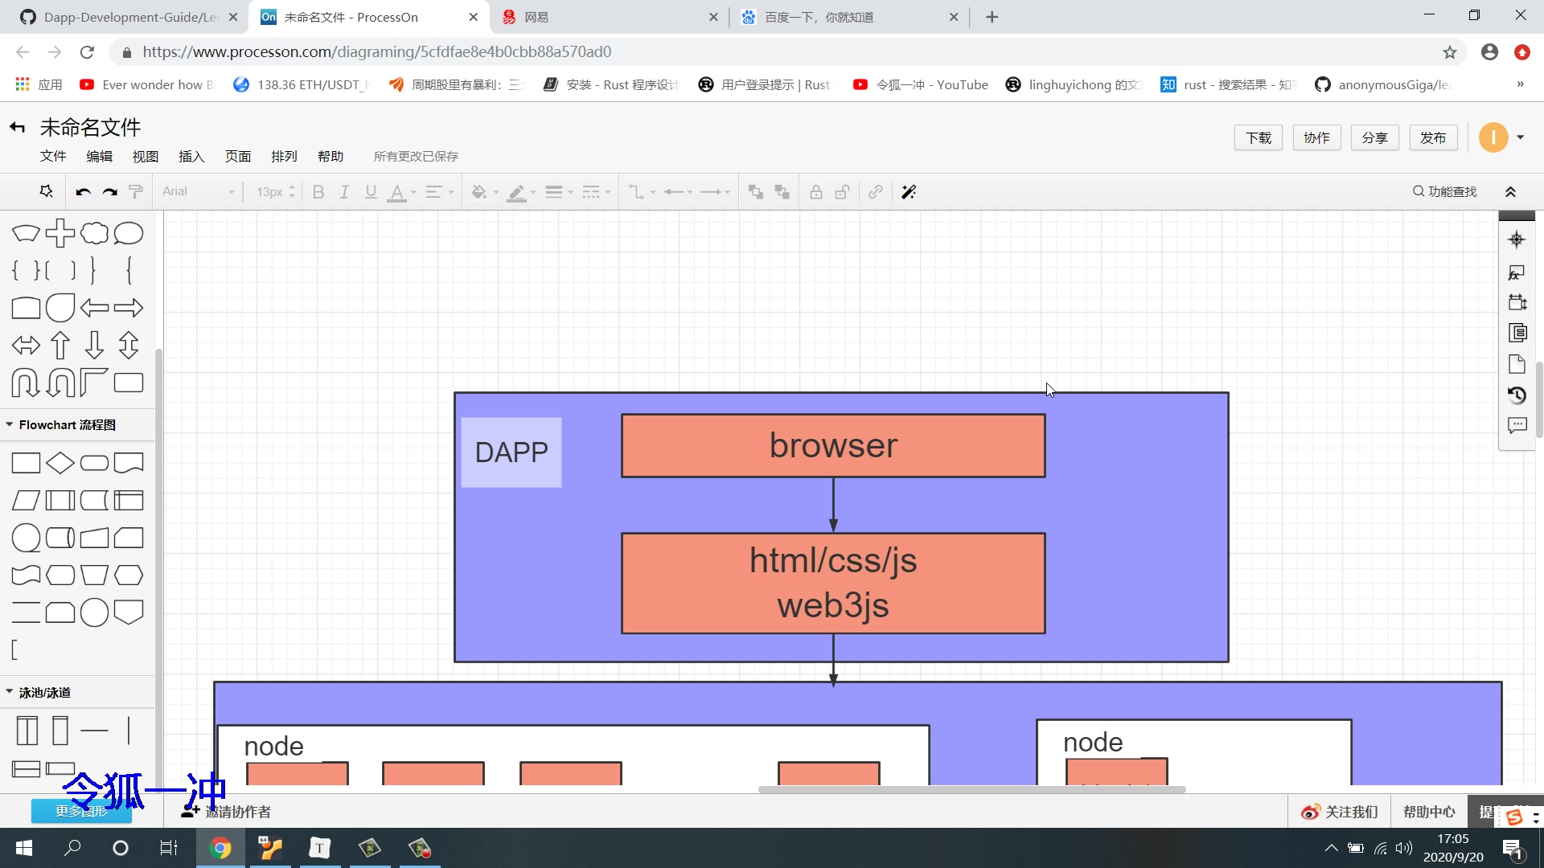Image resolution: width=1544 pixels, height=868 pixels.
Task: Select the up arrow shape
Action: [x=60, y=345]
